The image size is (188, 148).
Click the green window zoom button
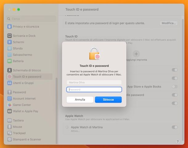18,10
